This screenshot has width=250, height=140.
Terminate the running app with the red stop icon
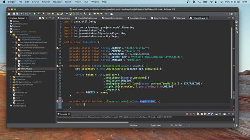[x=187, y=114]
